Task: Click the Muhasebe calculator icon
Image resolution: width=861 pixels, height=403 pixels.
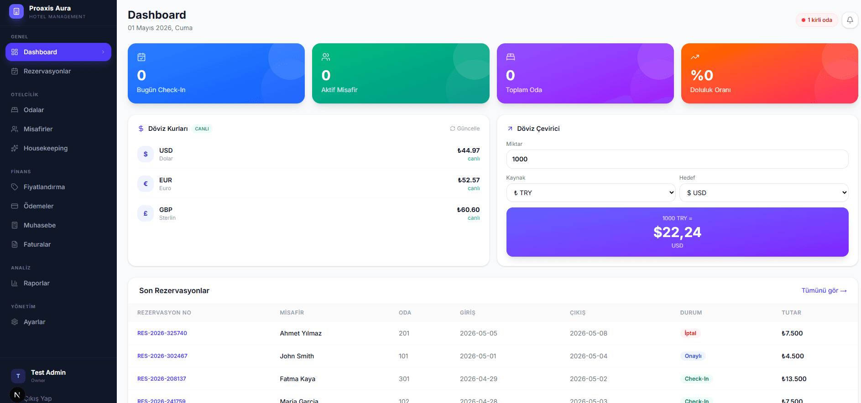Action: (x=15, y=225)
